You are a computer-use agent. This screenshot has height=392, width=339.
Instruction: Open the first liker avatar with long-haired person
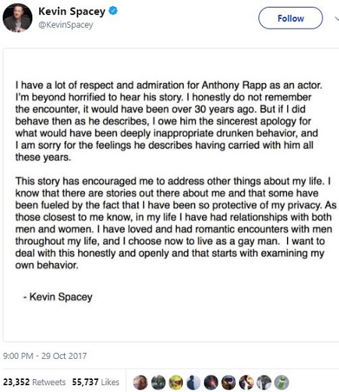[140, 382]
